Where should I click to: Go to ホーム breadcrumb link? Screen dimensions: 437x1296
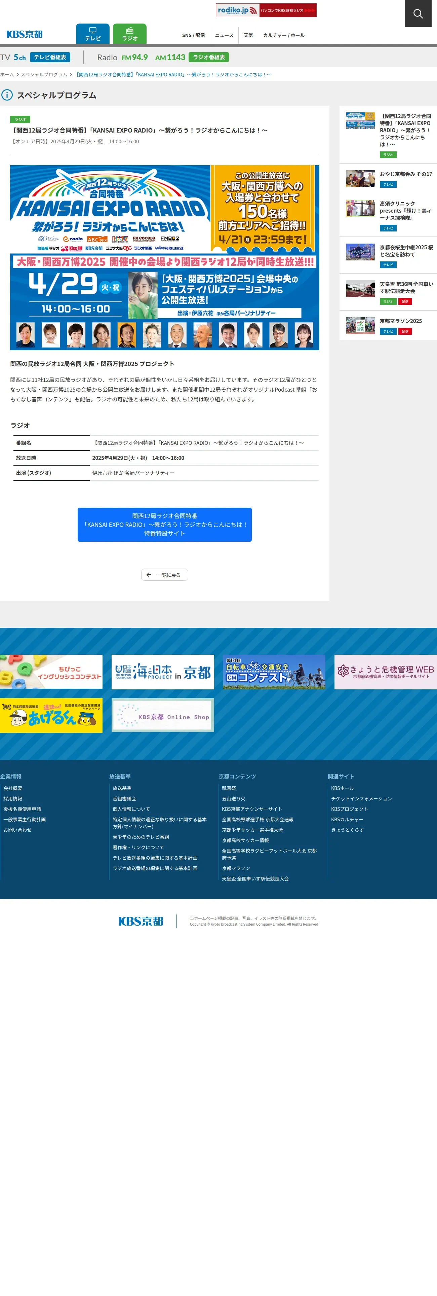[7, 74]
